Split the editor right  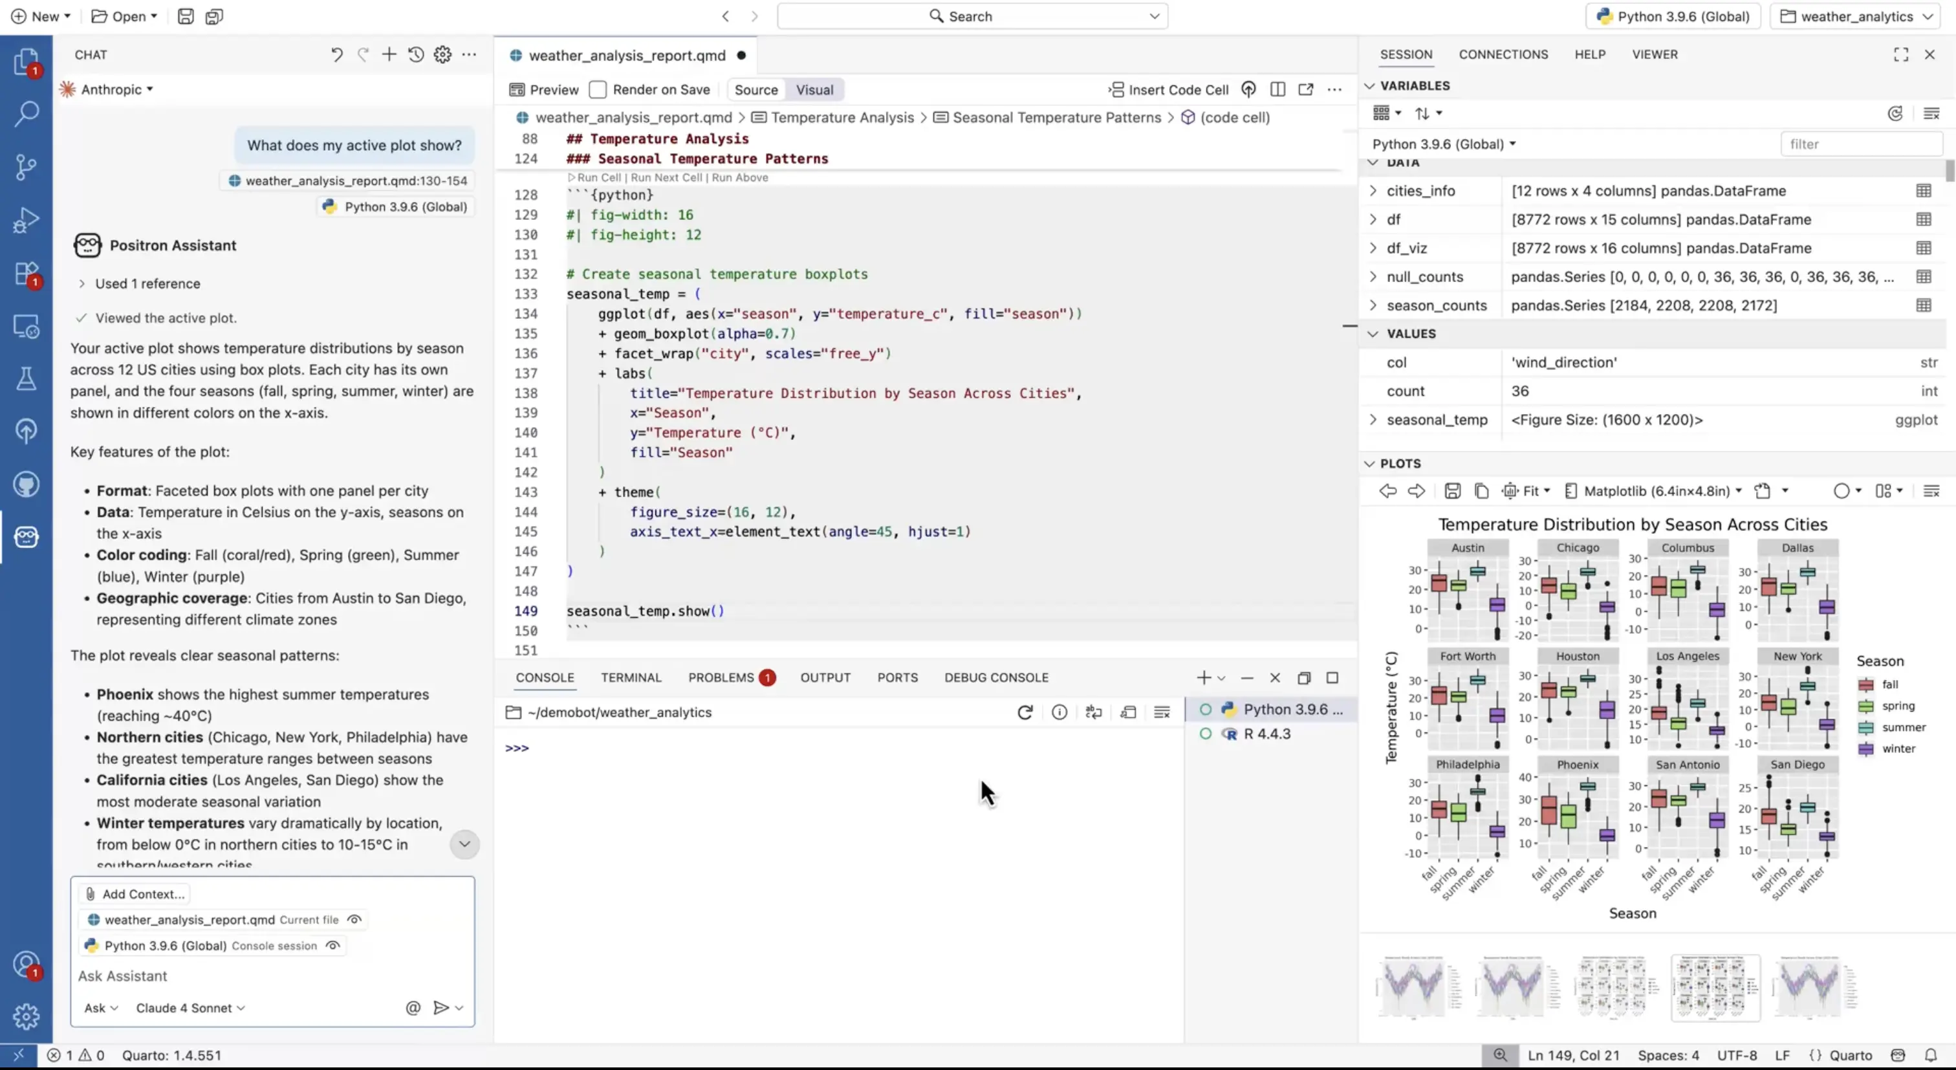coord(1277,90)
